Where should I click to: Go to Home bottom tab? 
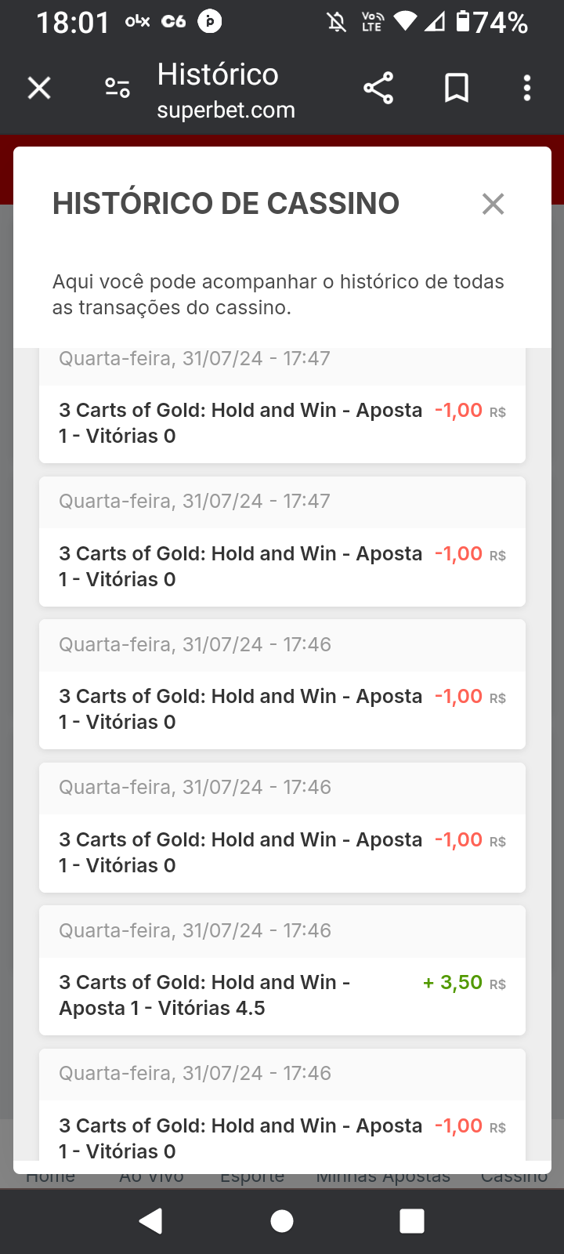[x=51, y=1176]
